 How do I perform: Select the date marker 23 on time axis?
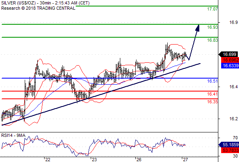pos(94,160)
